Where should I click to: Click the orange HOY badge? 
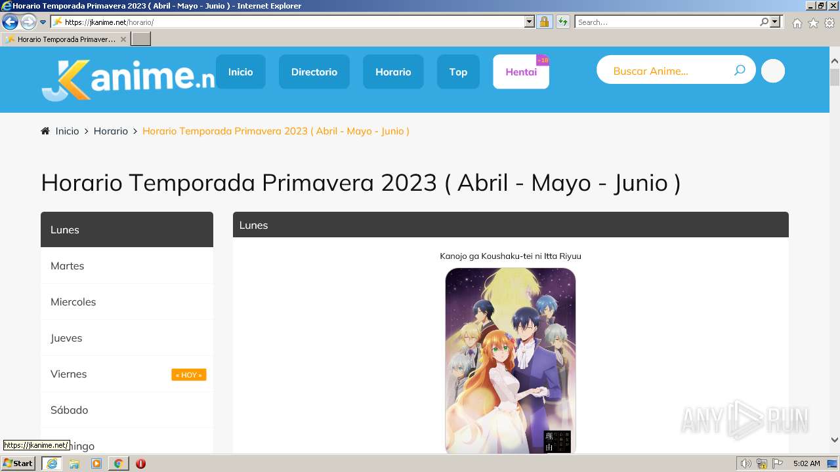(x=189, y=375)
